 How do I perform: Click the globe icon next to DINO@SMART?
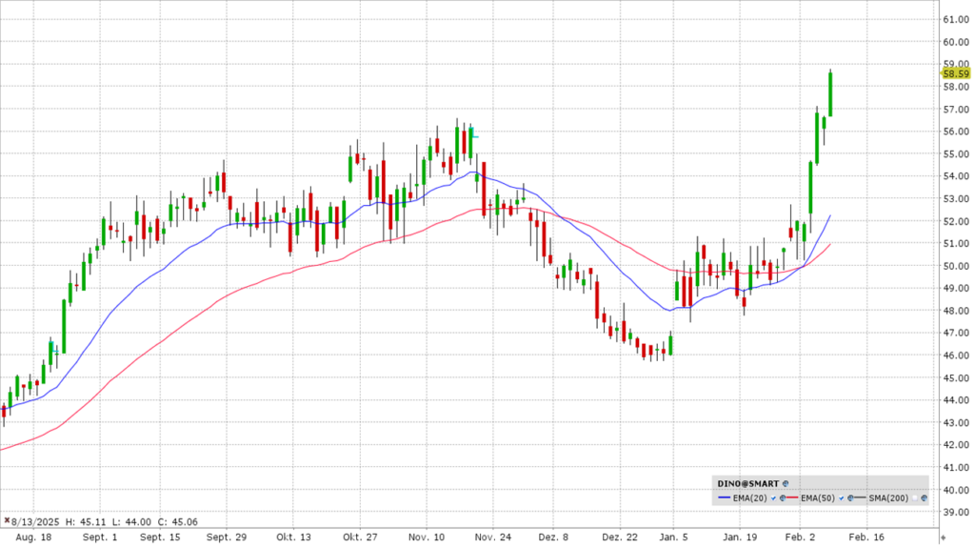click(x=786, y=483)
